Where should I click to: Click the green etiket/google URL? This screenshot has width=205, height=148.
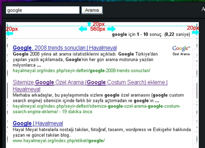tap(59, 141)
